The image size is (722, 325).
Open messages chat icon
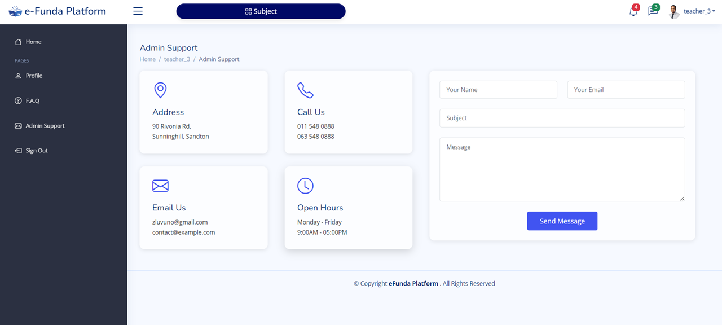pos(653,11)
